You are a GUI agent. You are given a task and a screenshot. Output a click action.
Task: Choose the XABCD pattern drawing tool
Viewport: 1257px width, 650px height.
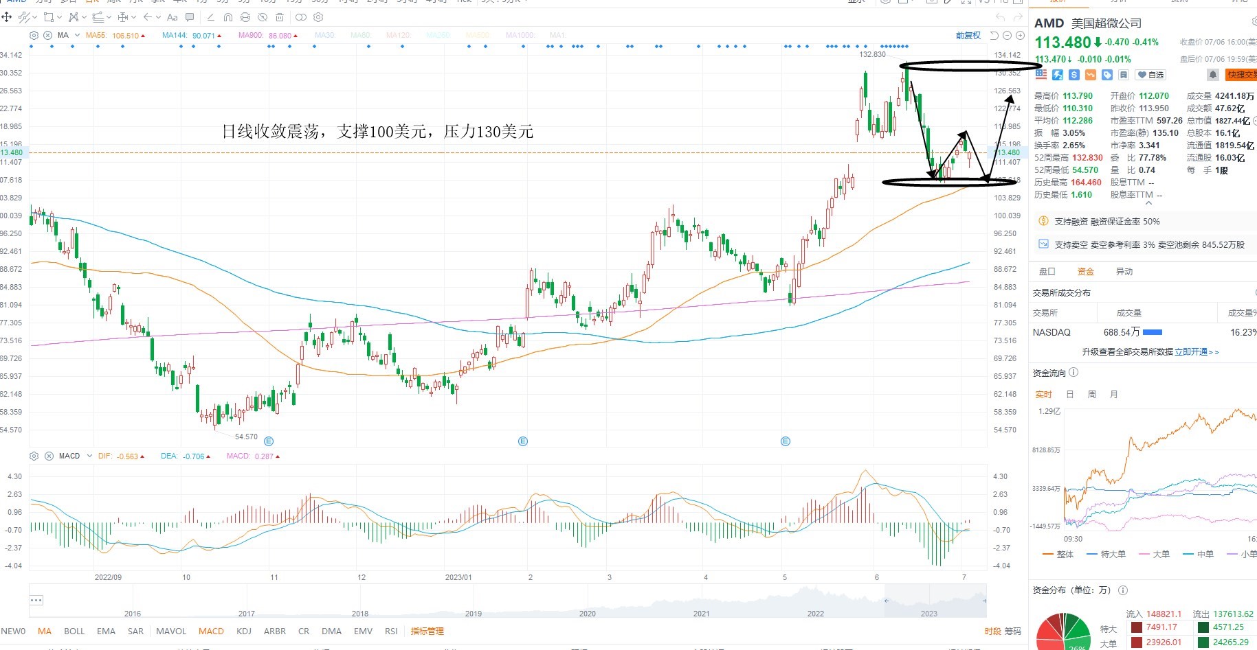click(74, 17)
